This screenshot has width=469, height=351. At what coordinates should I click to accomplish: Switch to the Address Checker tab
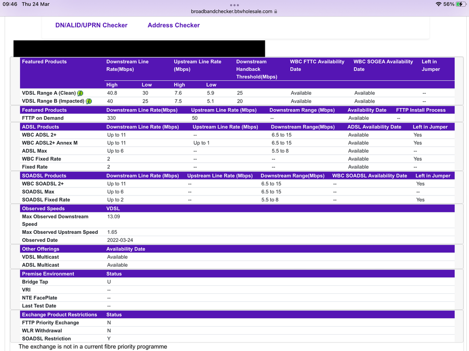click(174, 25)
